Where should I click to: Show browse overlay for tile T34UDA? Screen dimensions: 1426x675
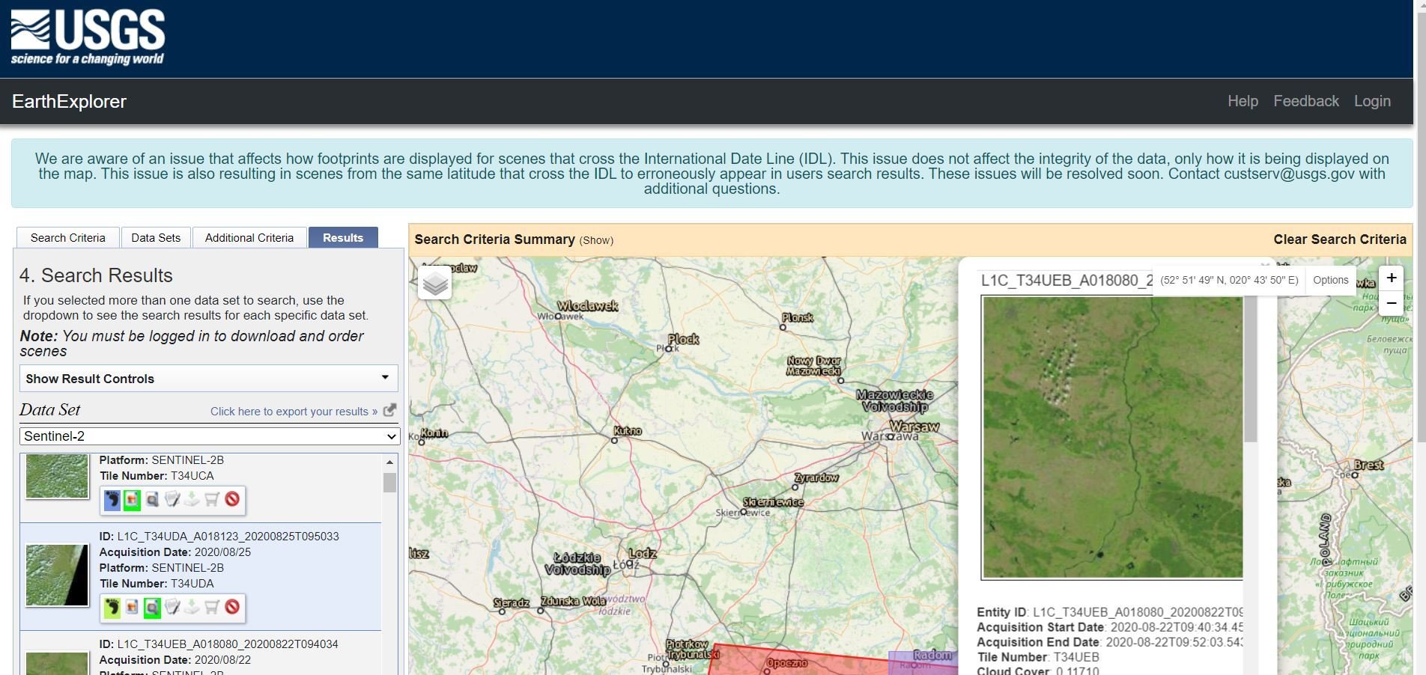click(x=133, y=607)
